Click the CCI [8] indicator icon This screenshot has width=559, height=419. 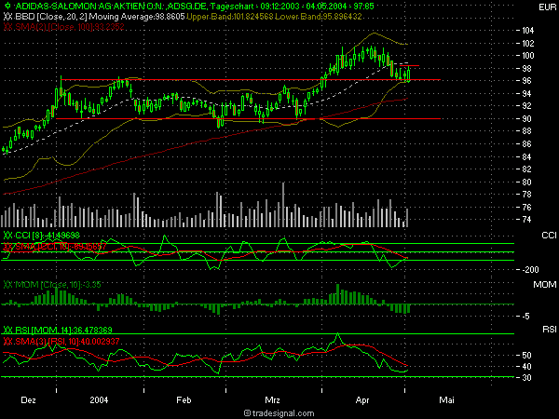coord(7,236)
